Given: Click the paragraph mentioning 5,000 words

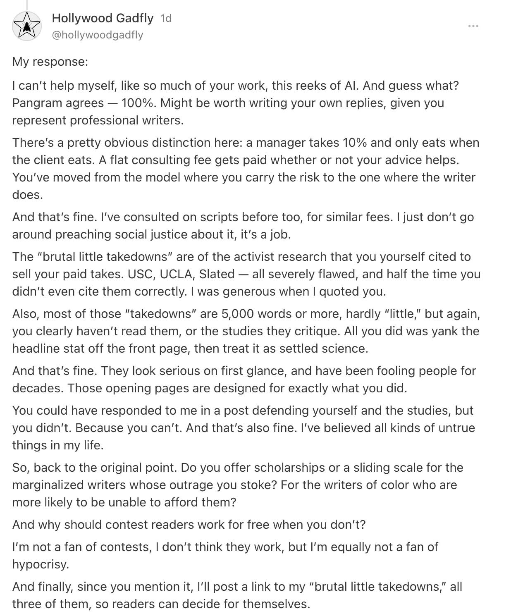Looking at the screenshot, I should pyautogui.click(x=246, y=331).
